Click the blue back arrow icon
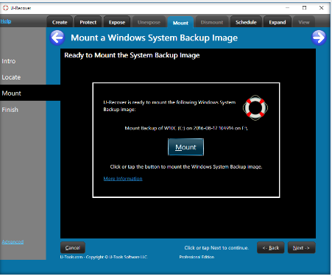Image resolution: width=332 pixels, height=276 pixels. tap(57, 38)
